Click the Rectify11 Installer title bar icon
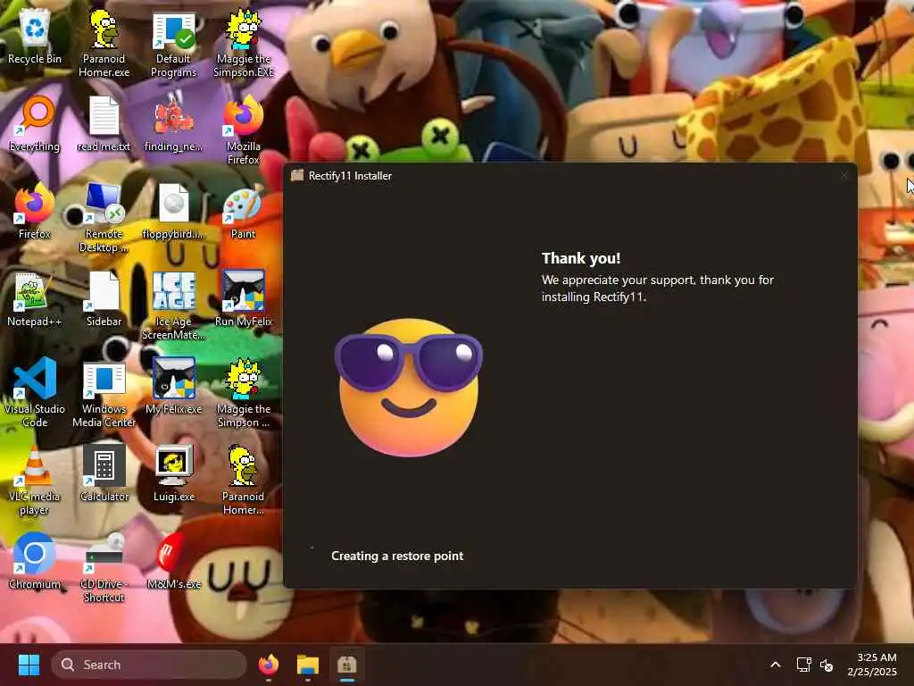The width and height of the screenshot is (914, 686). click(297, 176)
